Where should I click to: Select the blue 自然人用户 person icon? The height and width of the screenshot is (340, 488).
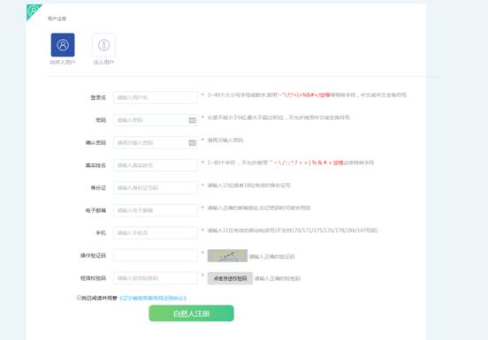pos(63,45)
